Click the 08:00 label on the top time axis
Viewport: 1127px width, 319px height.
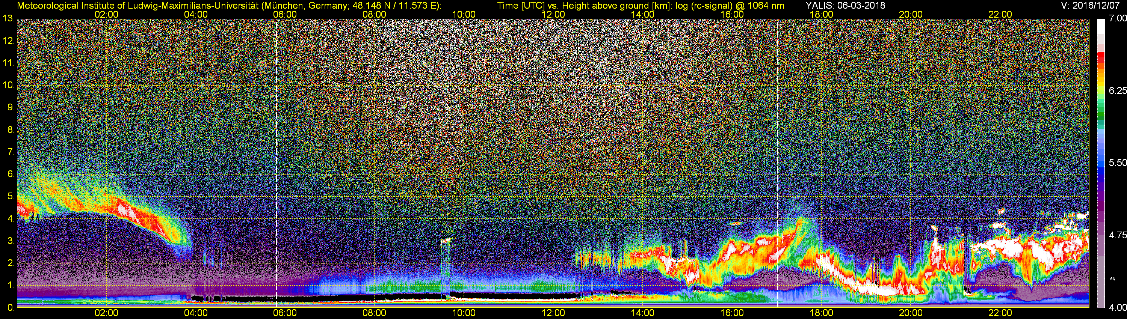pos(375,14)
